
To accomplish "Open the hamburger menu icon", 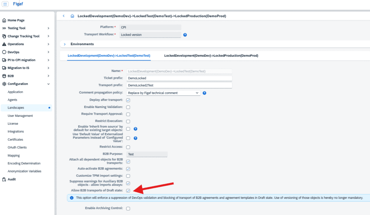I will [5, 4].
